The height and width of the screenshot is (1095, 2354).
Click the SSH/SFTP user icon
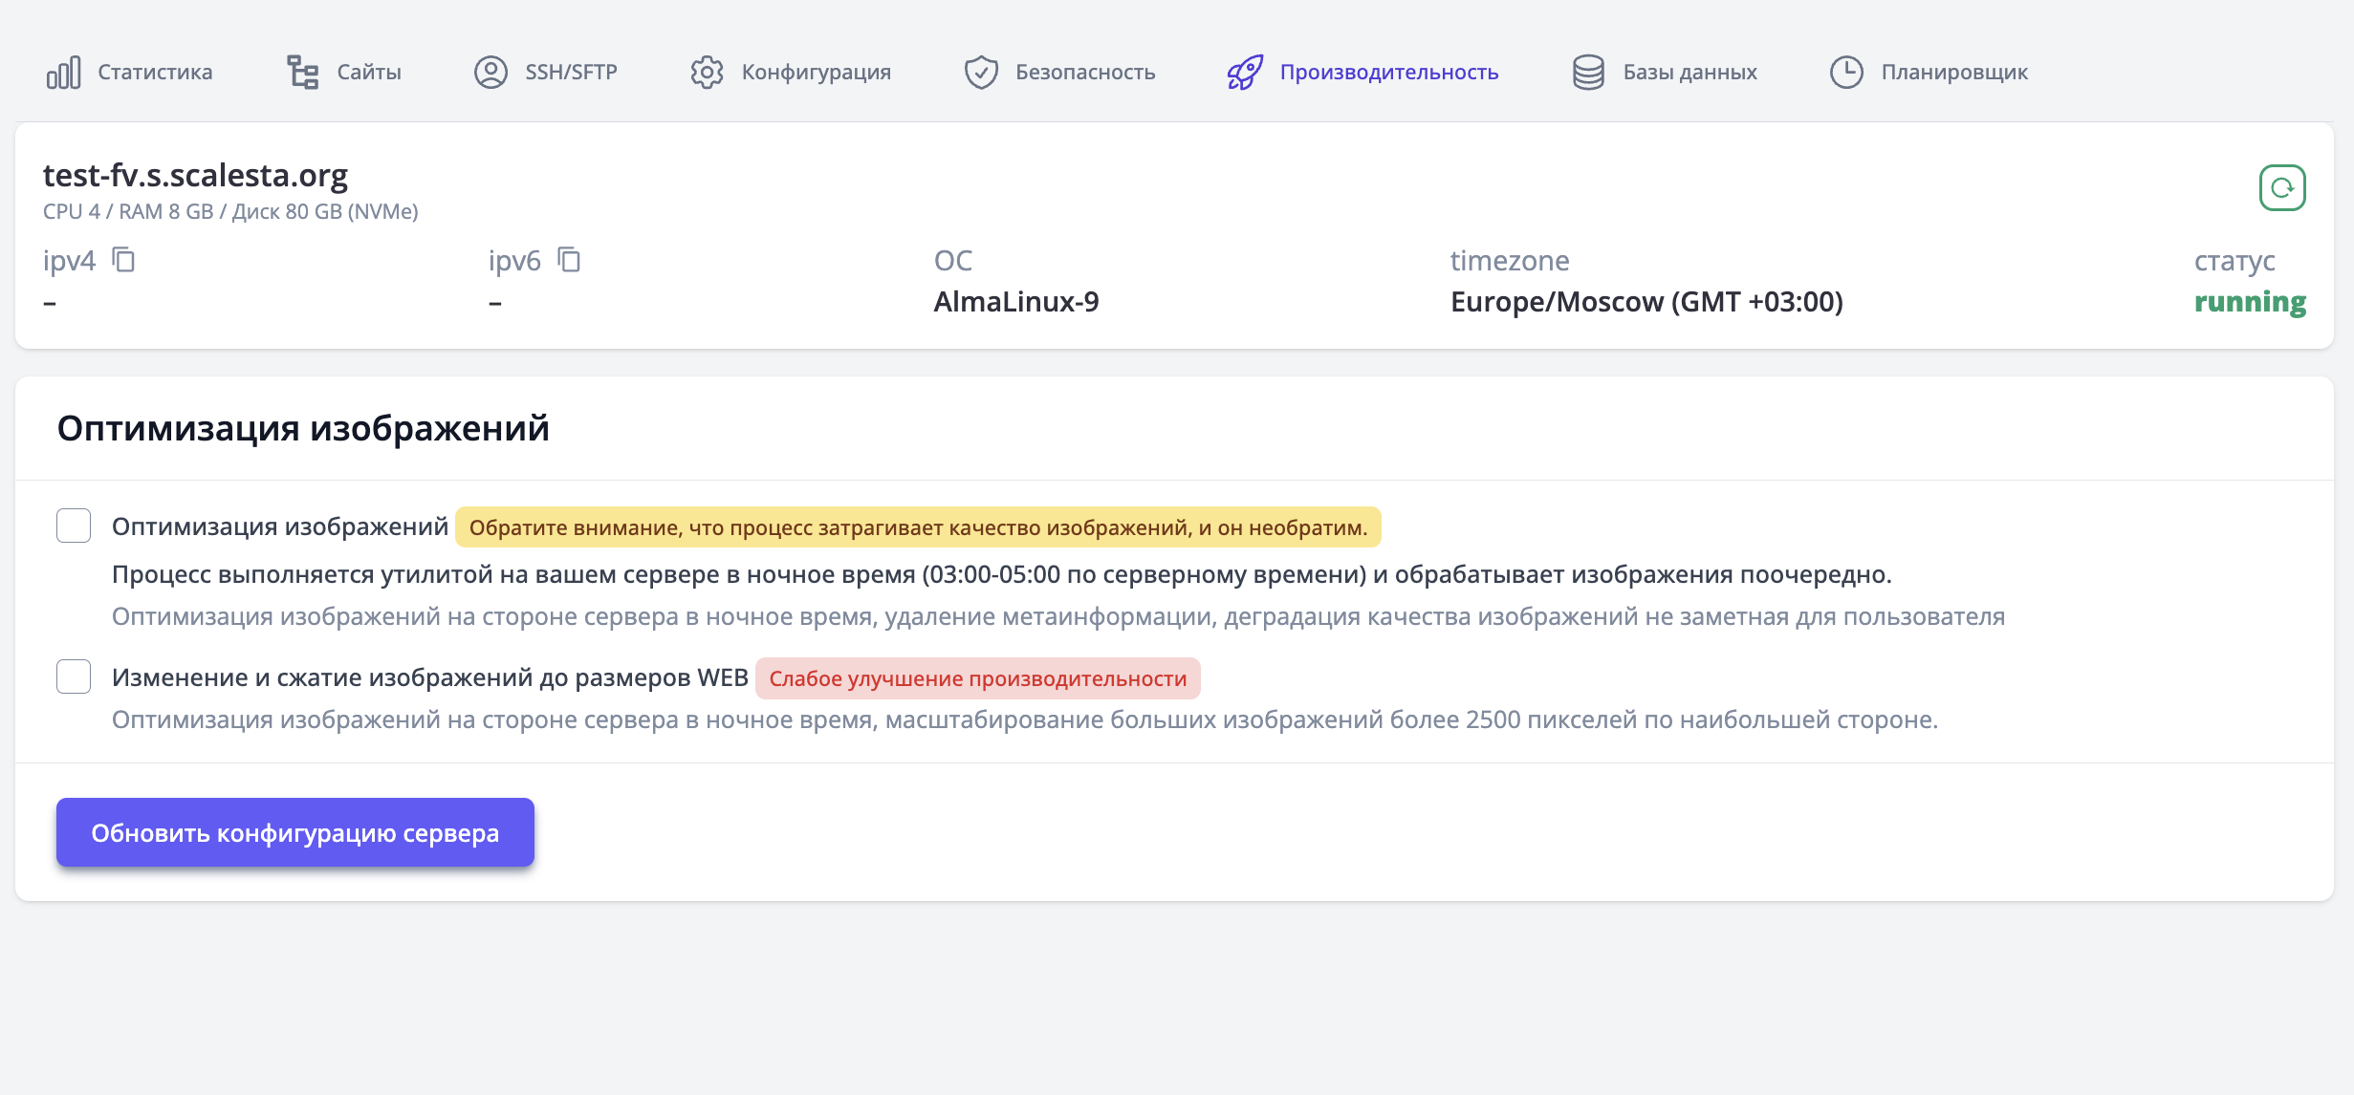(x=490, y=73)
